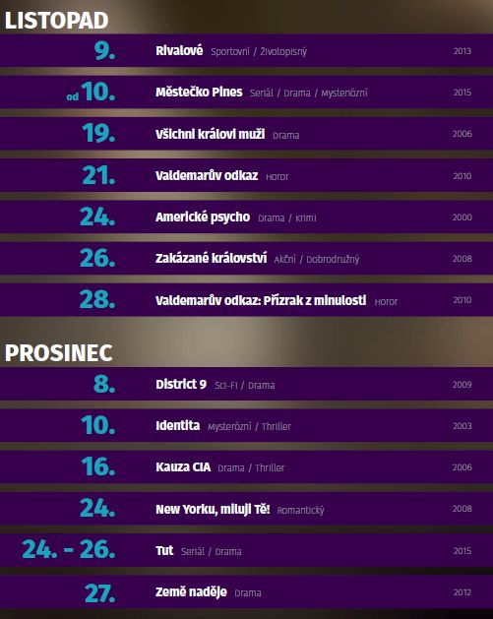Screen dimensions: 493x619
Task: Click the New Yorku, miluji Tě! title
Action: tap(213, 509)
